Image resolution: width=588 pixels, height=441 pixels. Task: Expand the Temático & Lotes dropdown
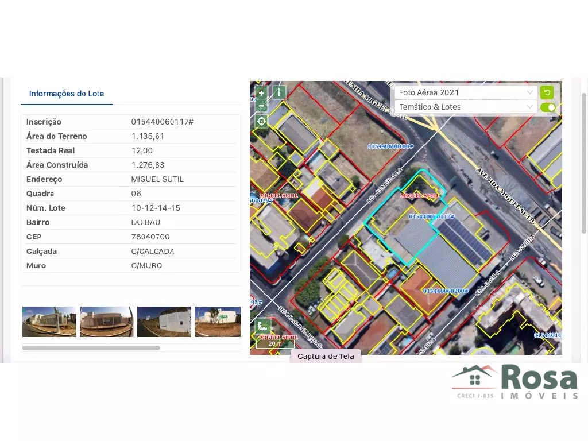pyautogui.click(x=465, y=107)
